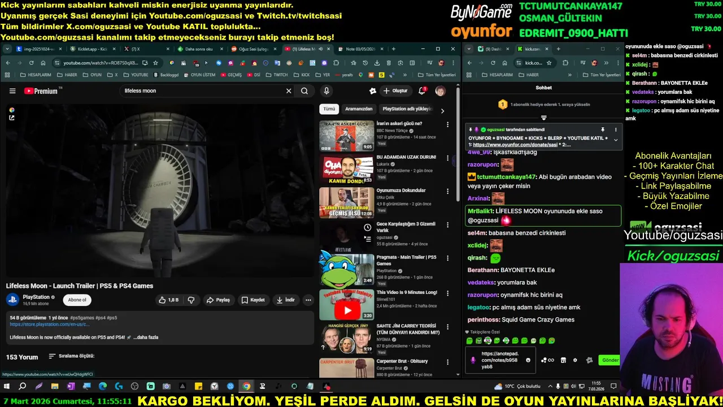Click the YouTube search magnifier button

(x=304, y=91)
